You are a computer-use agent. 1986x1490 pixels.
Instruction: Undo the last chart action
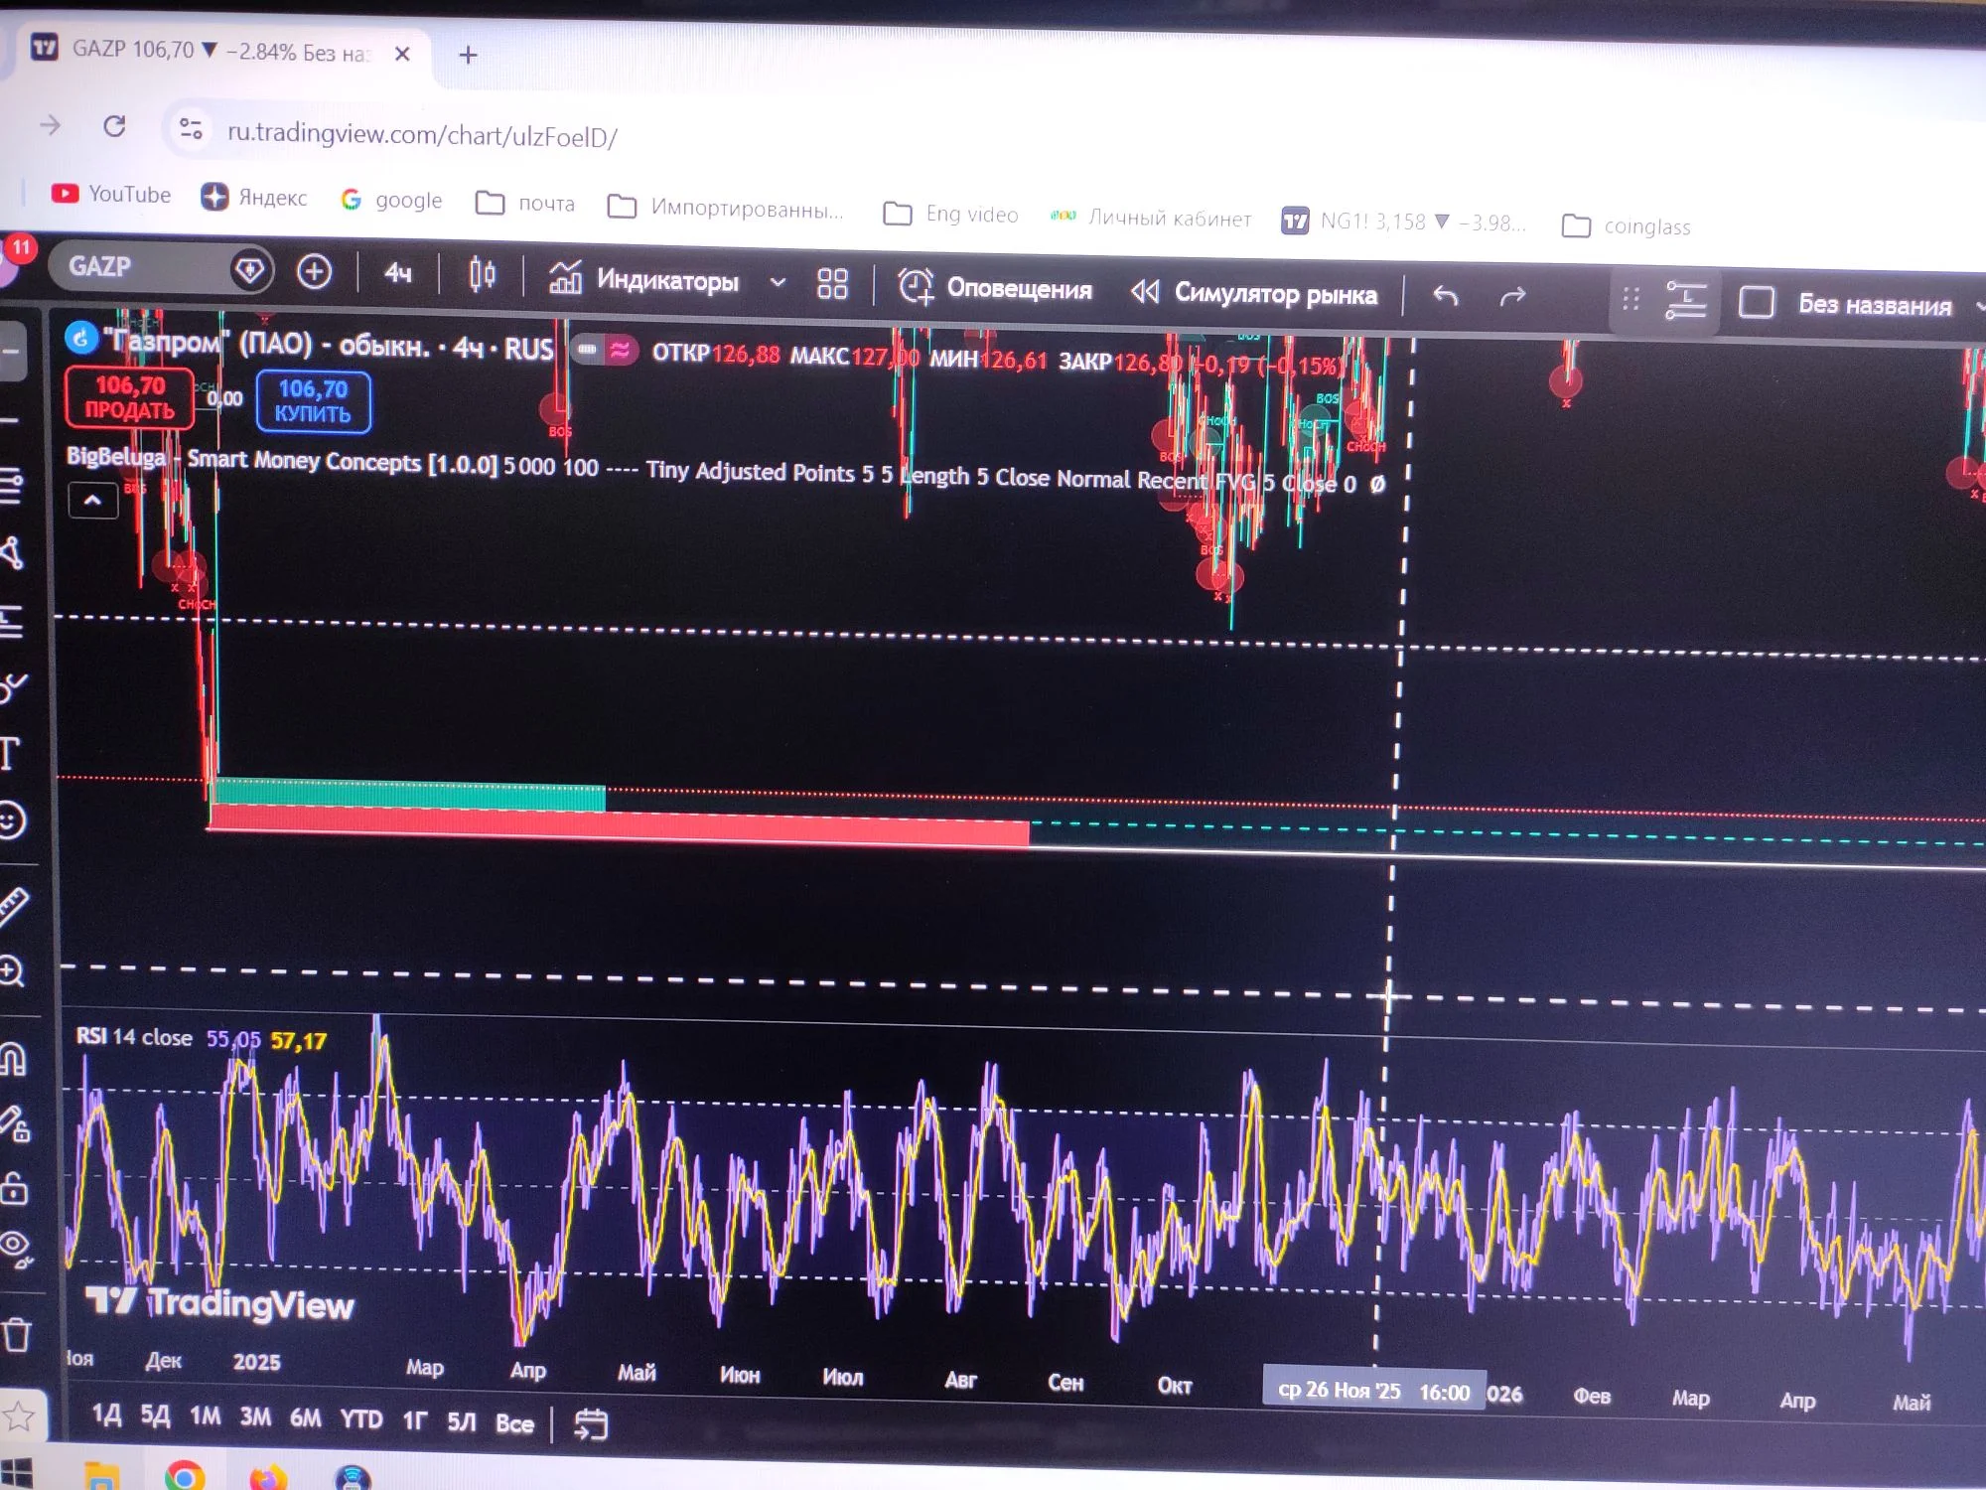(1446, 296)
